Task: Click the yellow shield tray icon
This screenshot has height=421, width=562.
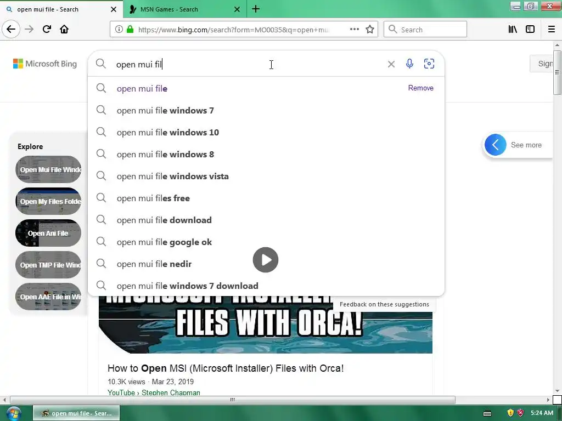Action: [510, 413]
